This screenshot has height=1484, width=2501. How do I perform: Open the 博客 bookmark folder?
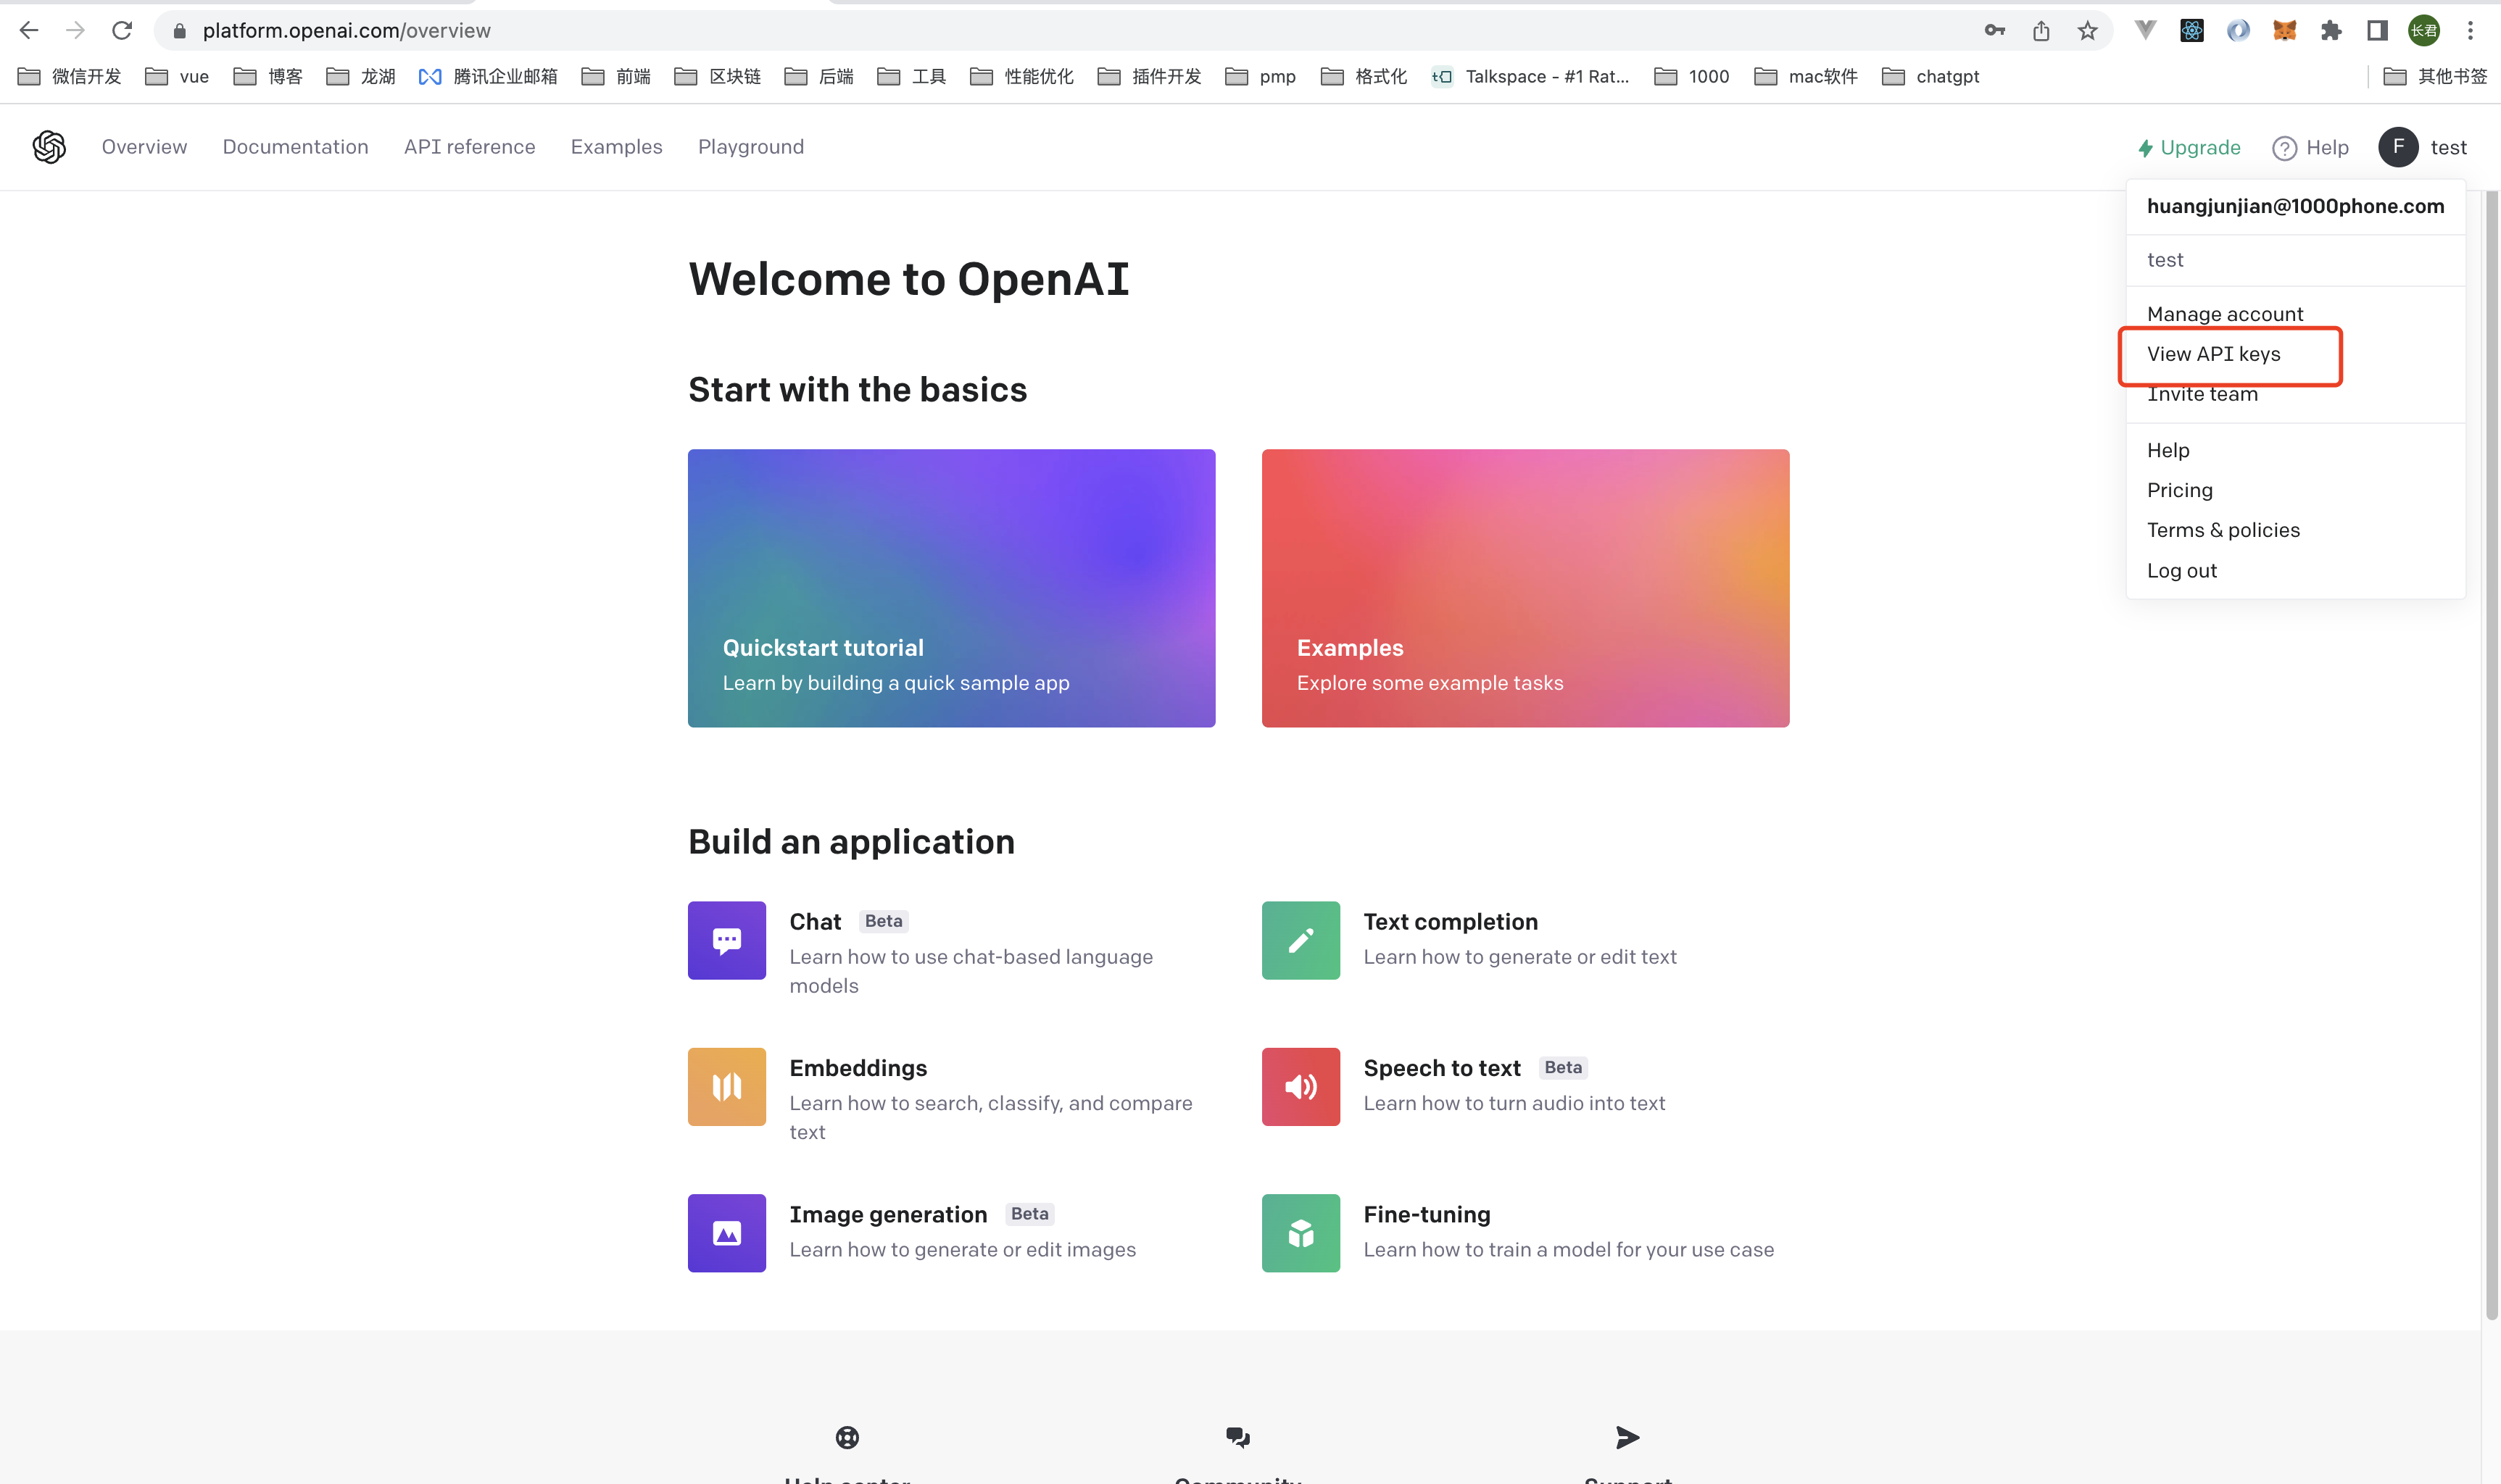pyautogui.click(x=268, y=77)
